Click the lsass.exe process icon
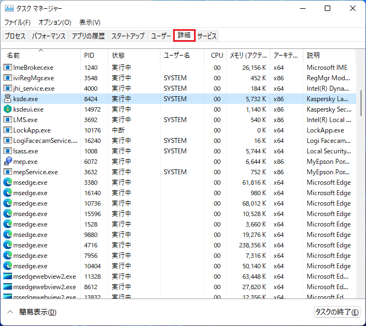 click(x=8, y=151)
